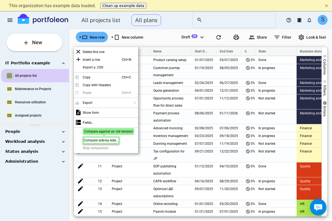Click the print icon
This screenshot has height=221, width=332.
236,37
